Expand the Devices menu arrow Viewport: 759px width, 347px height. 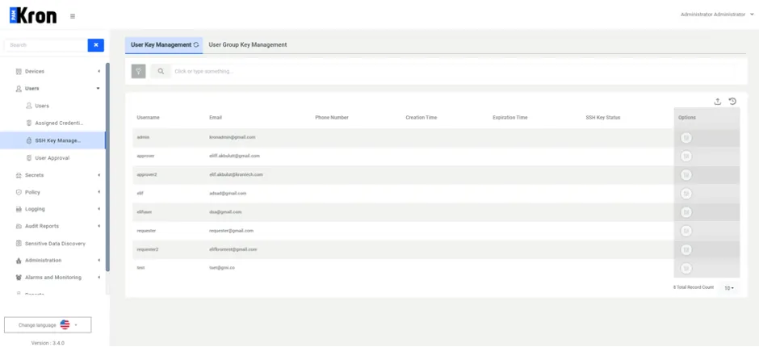click(99, 72)
